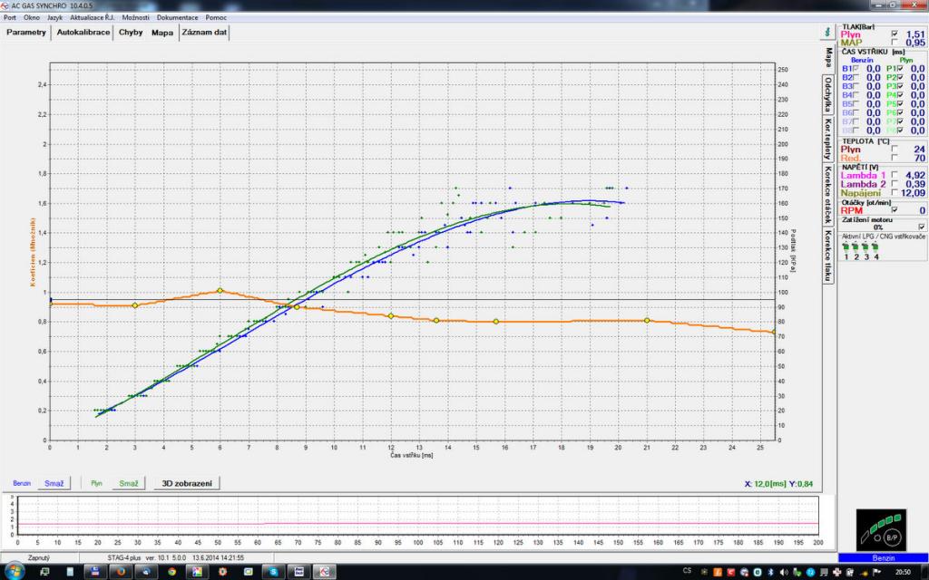The height and width of the screenshot is (580, 929).
Task: Enable the Lambda 1 voltage checkbox
Action: (x=895, y=175)
